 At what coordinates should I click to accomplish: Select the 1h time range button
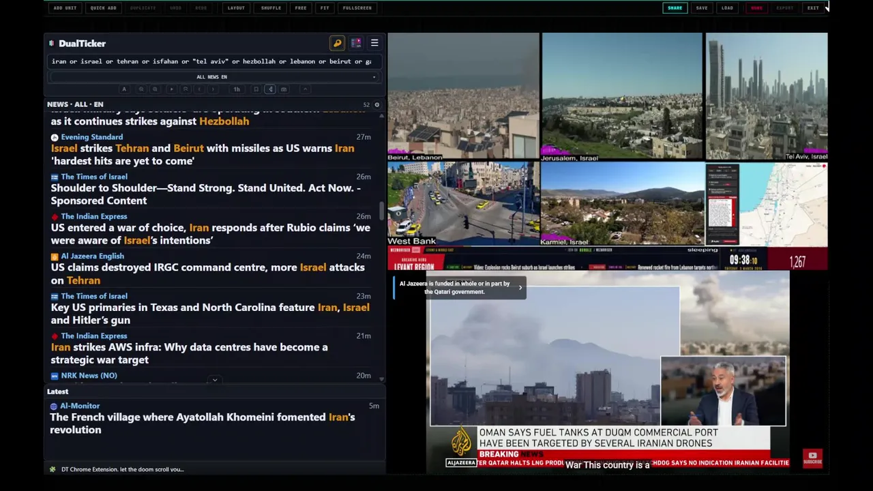tap(237, 89)
